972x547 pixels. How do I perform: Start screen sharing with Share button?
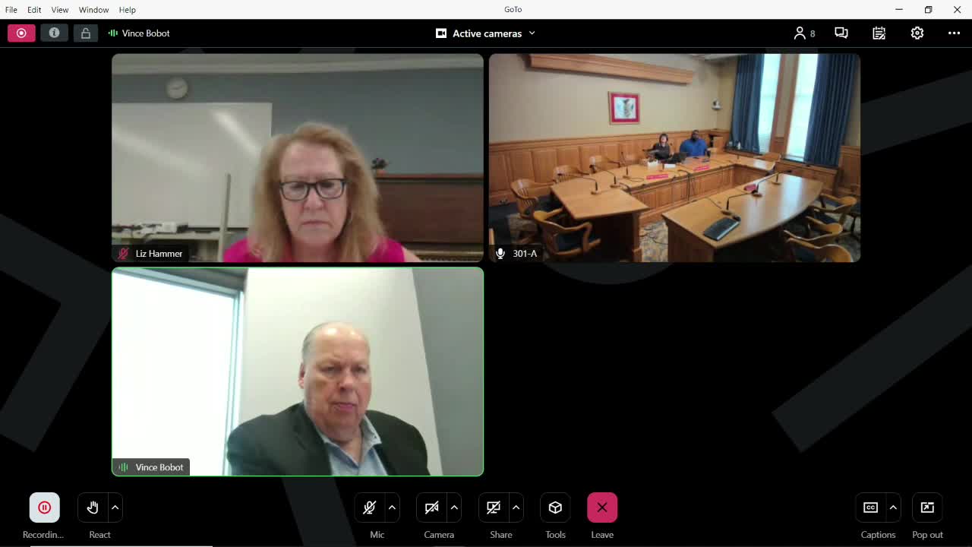(x=494, y=507)
